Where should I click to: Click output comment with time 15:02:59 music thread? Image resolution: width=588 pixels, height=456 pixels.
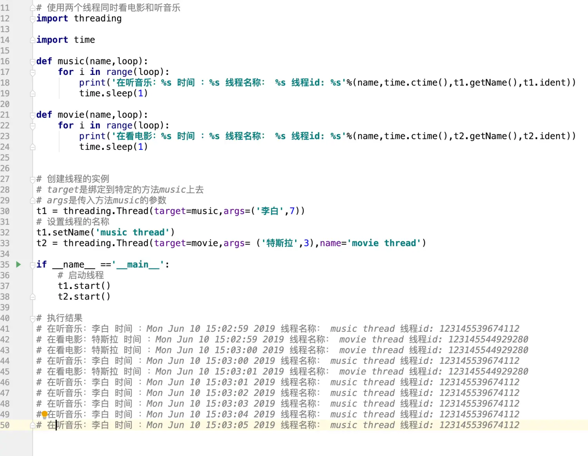click(x=278, y=329)
